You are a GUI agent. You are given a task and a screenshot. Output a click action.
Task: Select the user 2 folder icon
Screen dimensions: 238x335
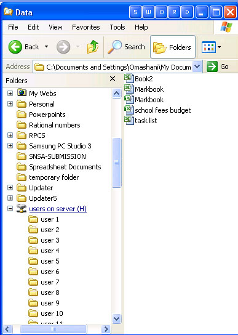click(x=33, y=230)
